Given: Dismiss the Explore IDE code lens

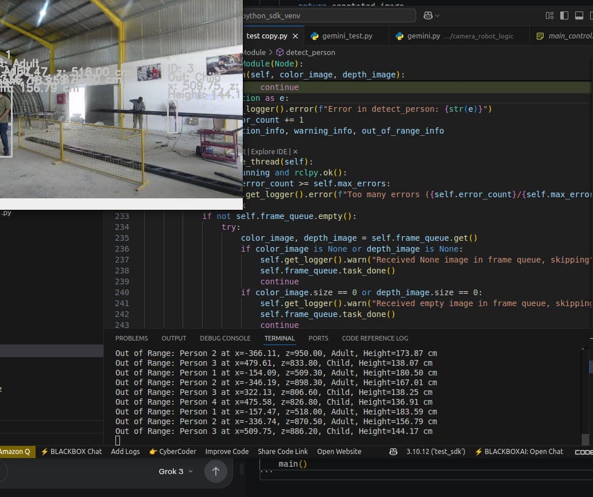Looking at the screenshot, I should pyautogui.click(x=296, y=151).
